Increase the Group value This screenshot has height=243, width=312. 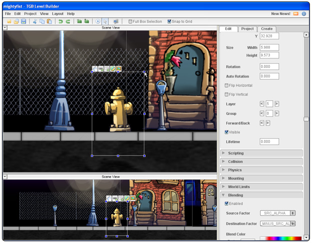click(277, 113)
